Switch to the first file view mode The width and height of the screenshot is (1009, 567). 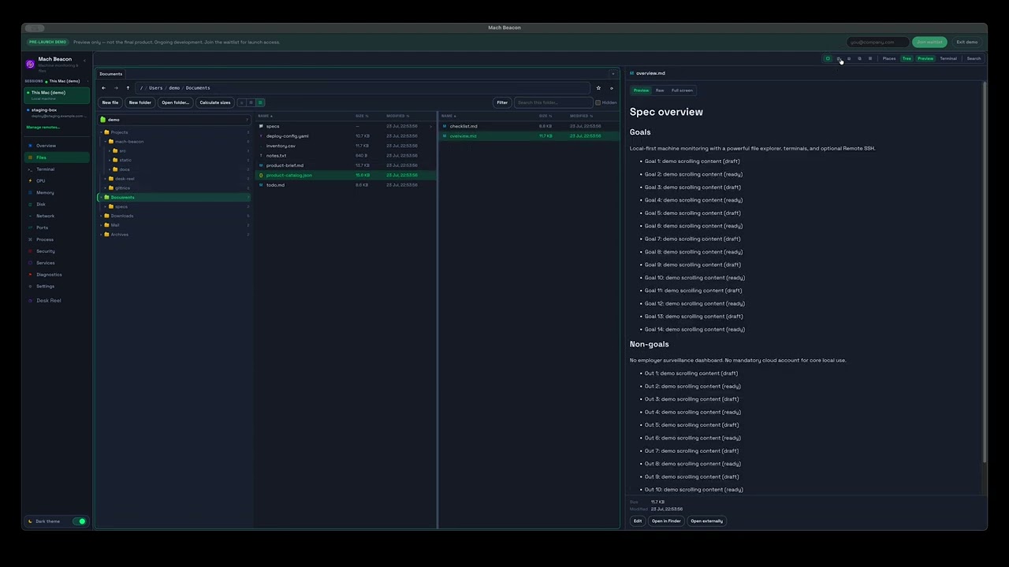tap(242, 102)
